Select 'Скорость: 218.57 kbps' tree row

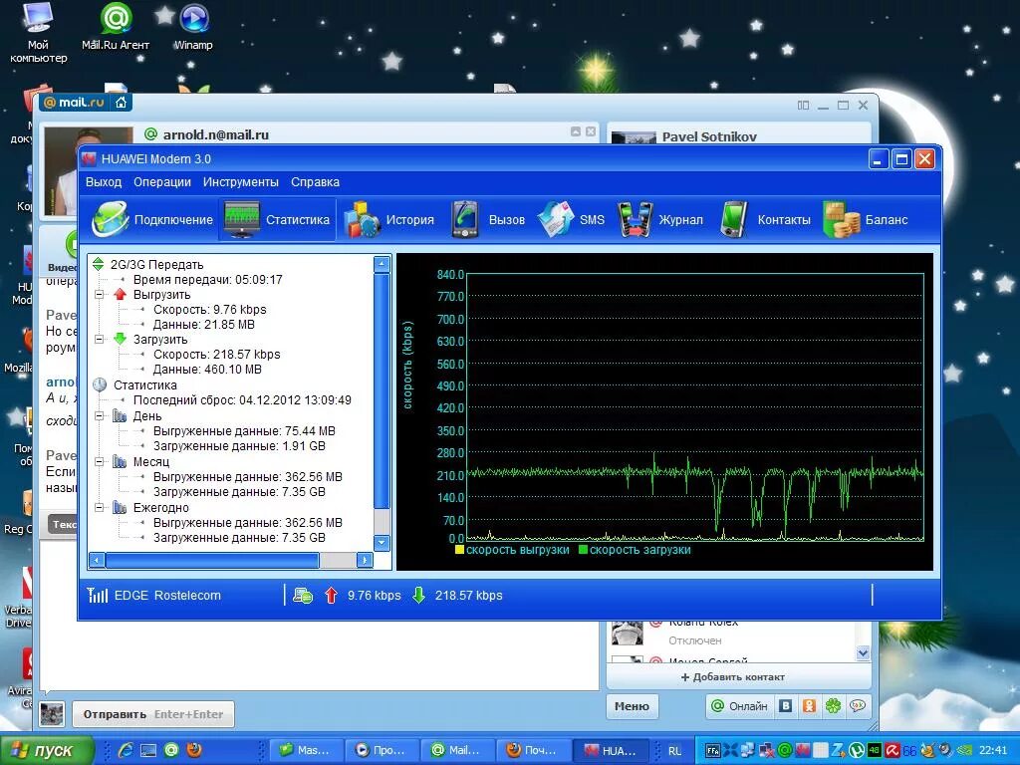point(216,355)
